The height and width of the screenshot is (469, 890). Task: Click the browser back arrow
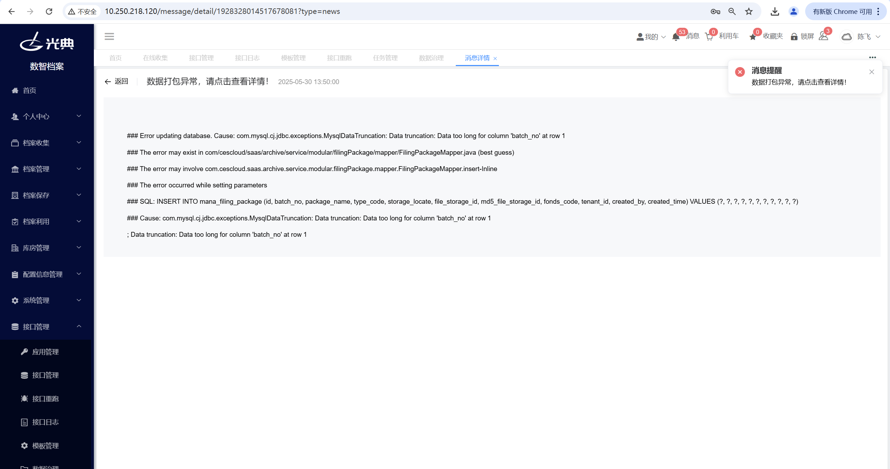point(11,11)
